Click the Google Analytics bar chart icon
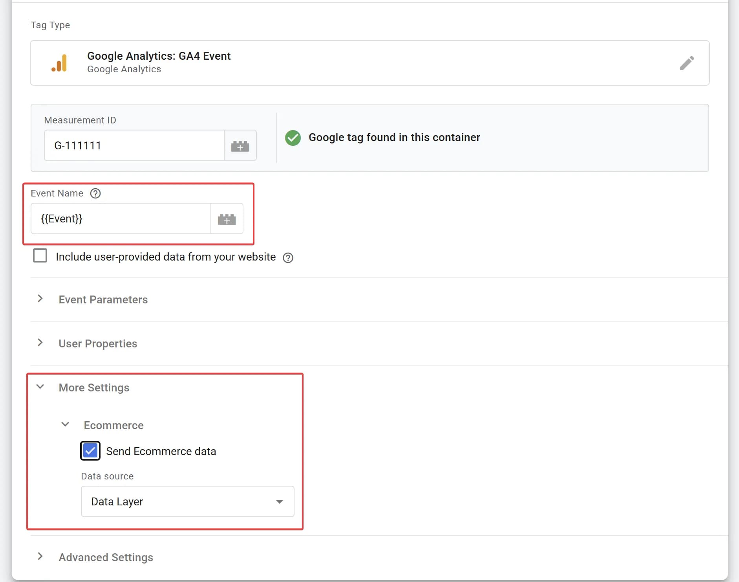Image resolution: width=739 pixels, height=582 pixels. click(59, 63)
